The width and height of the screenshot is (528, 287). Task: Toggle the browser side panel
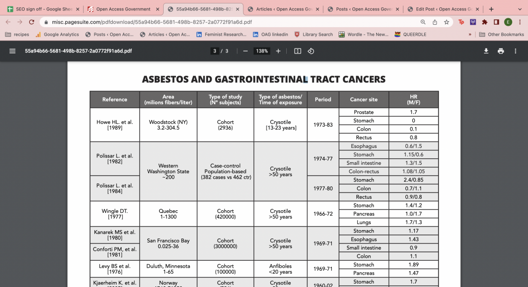pos(496,22)
